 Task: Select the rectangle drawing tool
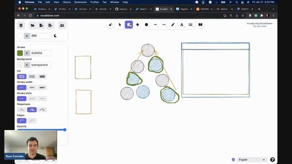click(129, 25)
